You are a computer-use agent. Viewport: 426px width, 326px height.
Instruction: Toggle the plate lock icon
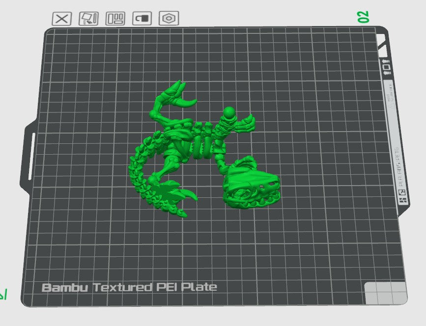142,19
